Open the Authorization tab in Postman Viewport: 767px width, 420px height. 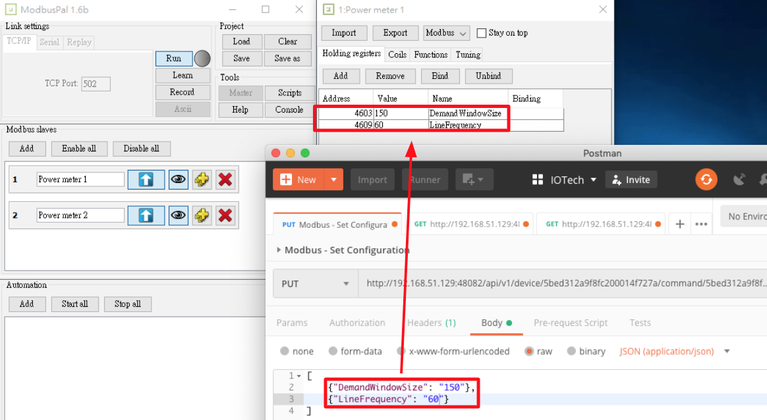357,323
